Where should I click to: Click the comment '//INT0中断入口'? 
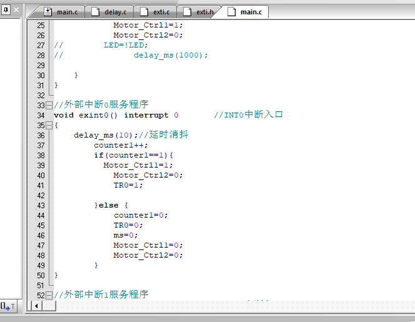[248, 115]
